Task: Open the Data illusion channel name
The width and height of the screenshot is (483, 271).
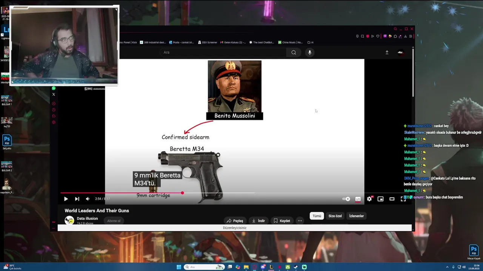Action: click(x=87, y=219)
